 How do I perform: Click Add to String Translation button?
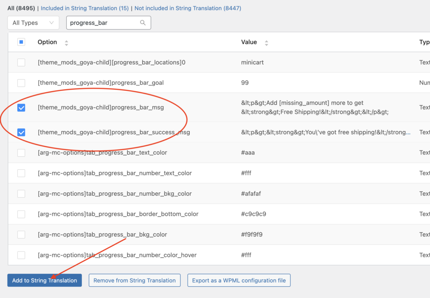click(45, 280)
